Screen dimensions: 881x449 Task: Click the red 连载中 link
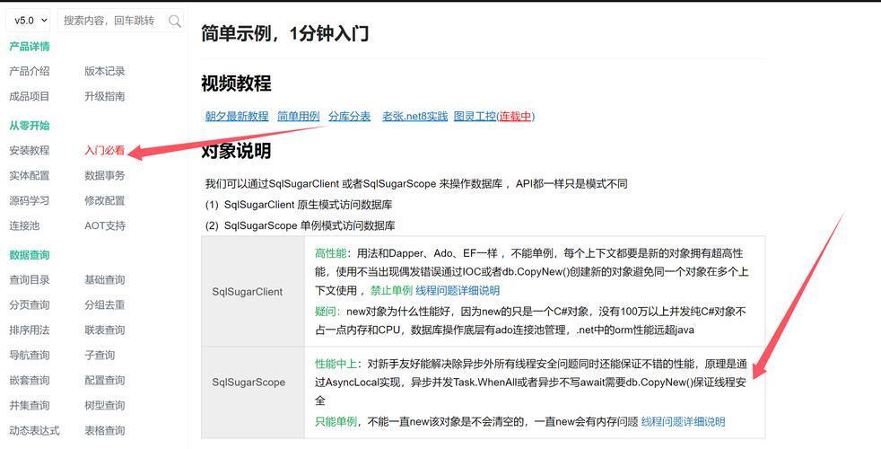click(515, 116)
